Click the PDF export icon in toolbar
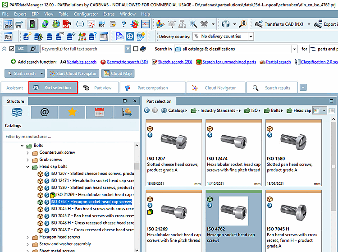 click(x=66, y=24)
